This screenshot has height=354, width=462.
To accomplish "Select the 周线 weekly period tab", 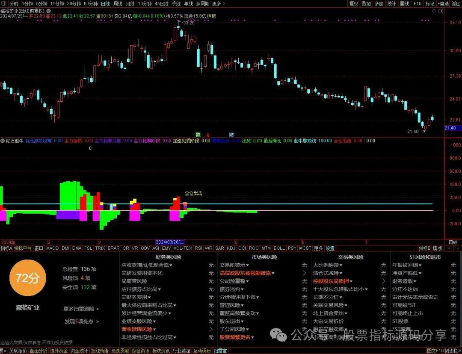I will pyautogui.click(x=118, y=3).
